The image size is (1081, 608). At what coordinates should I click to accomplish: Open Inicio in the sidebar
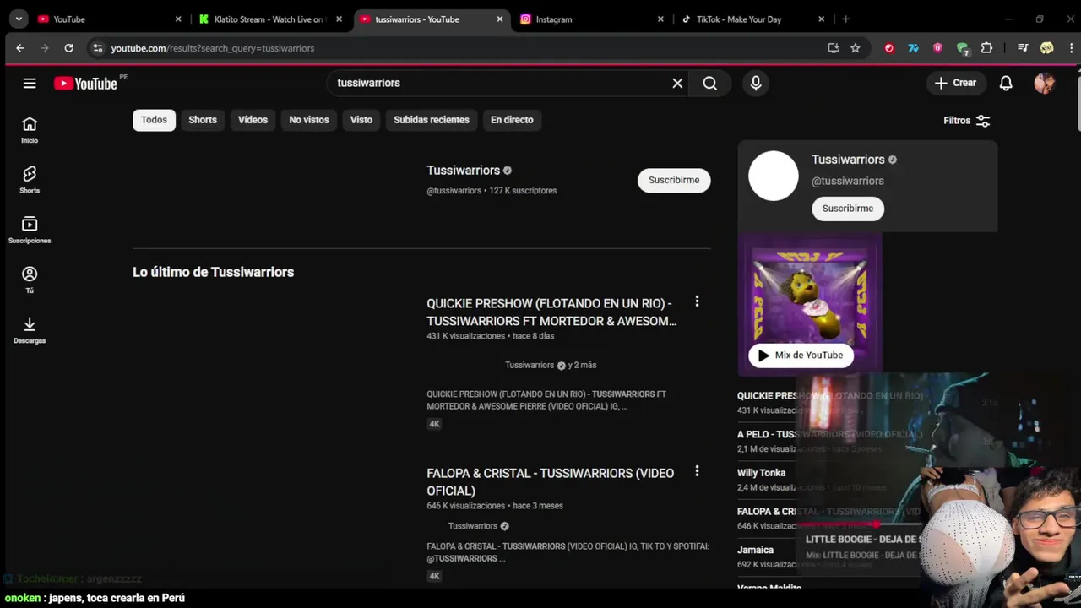30,130
